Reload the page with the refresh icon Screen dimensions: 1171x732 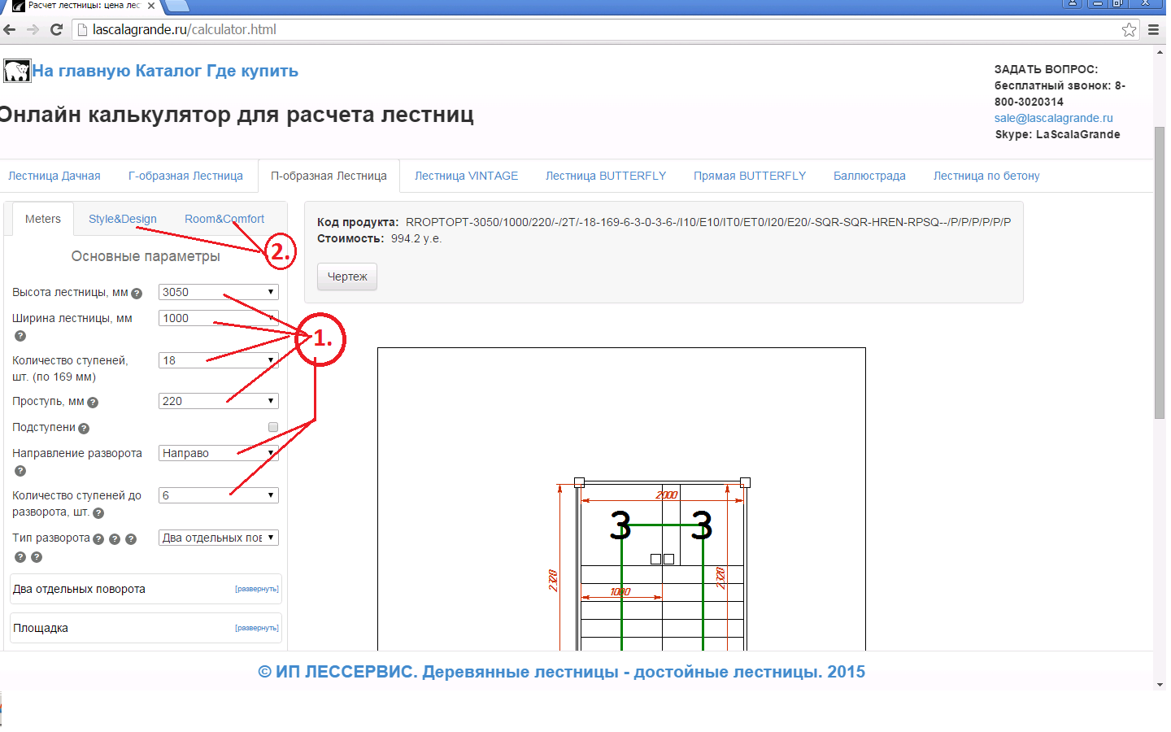(x=56, y=29)
